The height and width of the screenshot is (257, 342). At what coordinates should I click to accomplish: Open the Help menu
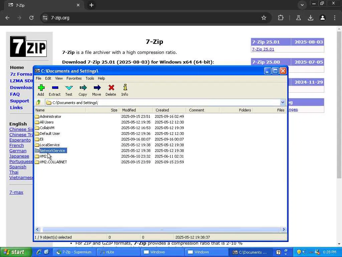(101, 78)
